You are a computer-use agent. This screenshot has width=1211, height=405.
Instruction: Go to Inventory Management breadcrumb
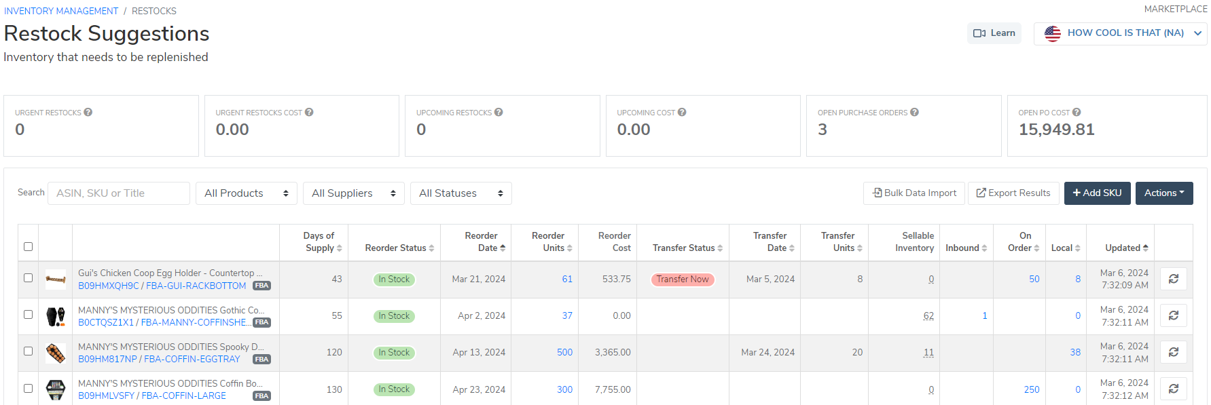click(x=61, y=11)
